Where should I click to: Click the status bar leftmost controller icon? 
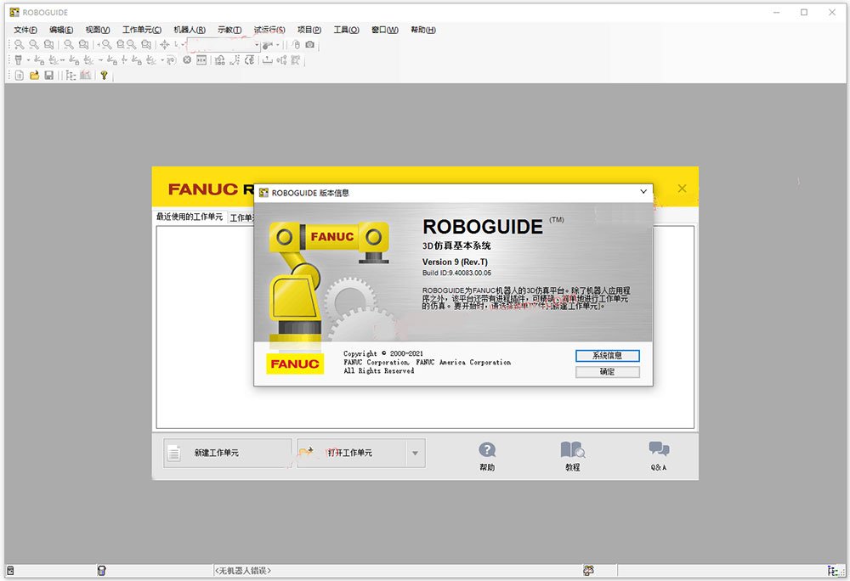tap(10, 570)
